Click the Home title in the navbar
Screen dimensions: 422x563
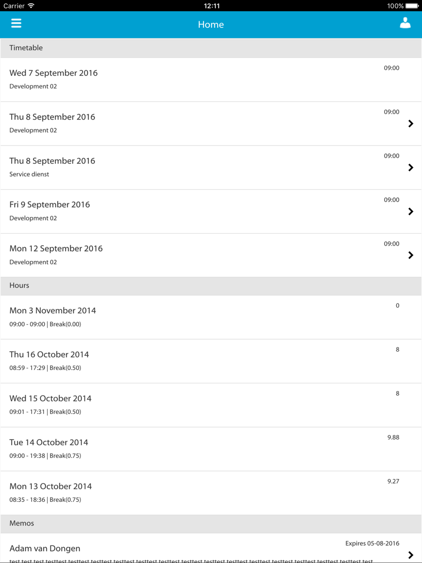tap(211, 24)
